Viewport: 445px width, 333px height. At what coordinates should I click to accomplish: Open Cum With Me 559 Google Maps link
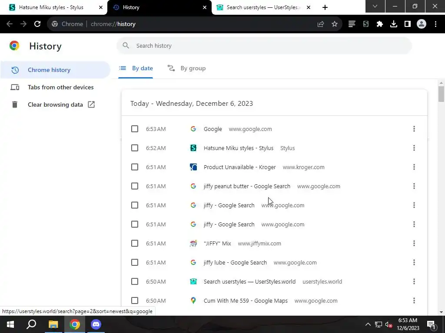(246, 301)
